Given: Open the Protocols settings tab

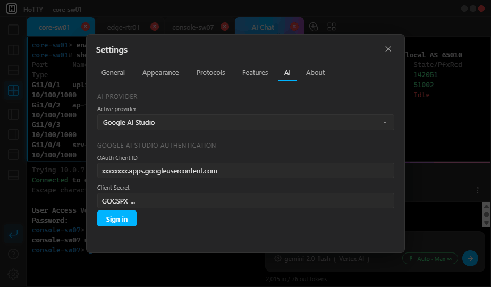Looking at the screenshot, I should pos(211,73).
